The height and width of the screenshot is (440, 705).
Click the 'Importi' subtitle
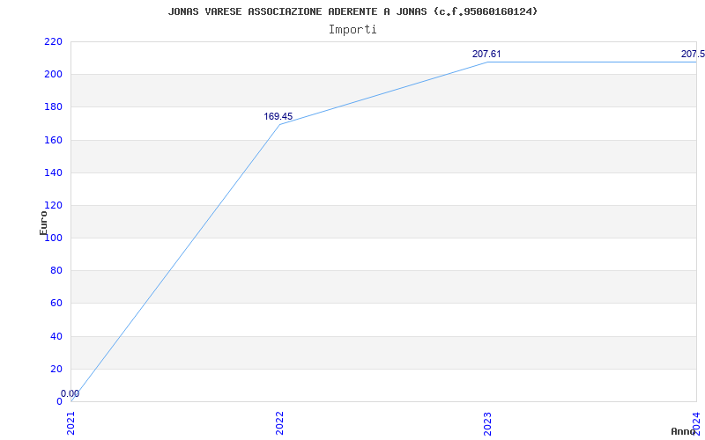pos(352,30)
